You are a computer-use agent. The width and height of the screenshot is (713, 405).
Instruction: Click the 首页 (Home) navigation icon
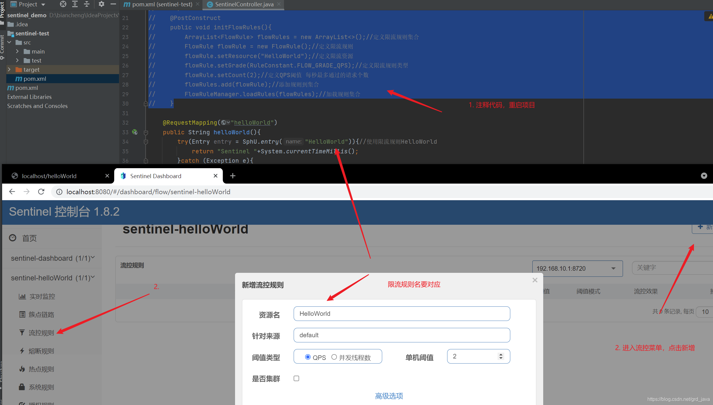[12, 238]
